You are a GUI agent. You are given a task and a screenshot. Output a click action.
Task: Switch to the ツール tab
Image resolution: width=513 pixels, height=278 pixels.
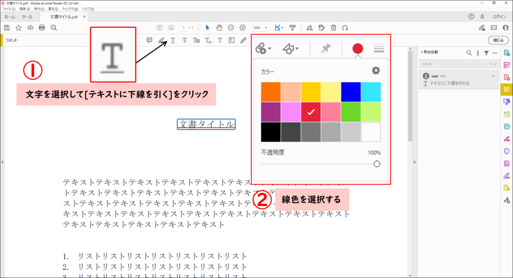(x=27, y=17)
